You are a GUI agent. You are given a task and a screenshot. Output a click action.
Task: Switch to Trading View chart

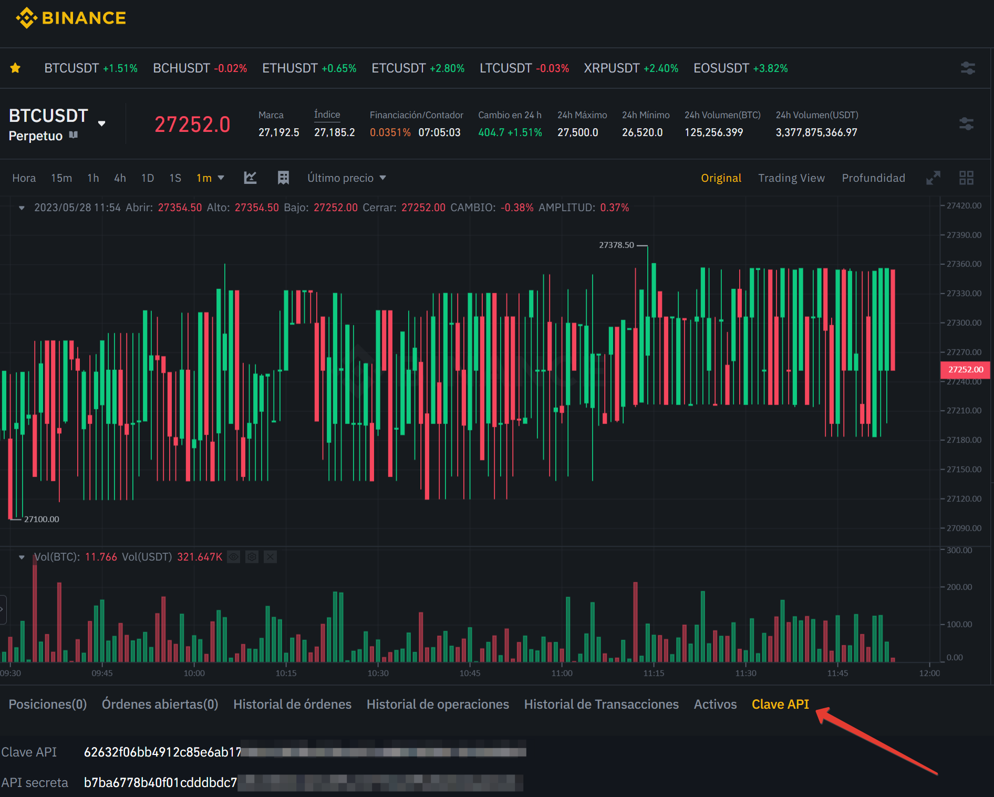[791, 178]
